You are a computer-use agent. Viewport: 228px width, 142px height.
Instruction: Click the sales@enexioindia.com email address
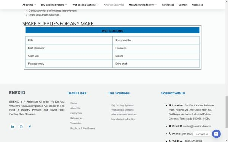(198, 126)
